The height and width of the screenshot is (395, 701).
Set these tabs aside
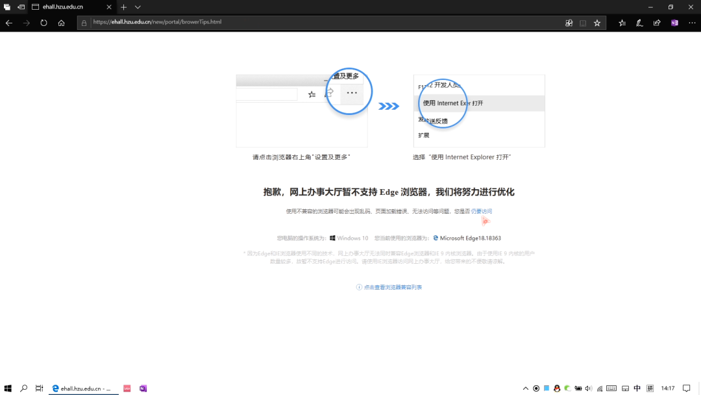(x=21, y=7)
